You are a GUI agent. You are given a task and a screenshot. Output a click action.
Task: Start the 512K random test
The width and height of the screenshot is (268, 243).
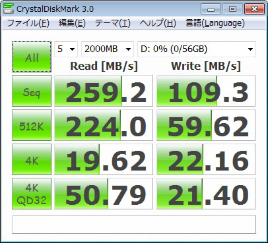pyautogui.click(x=32, y=125)
